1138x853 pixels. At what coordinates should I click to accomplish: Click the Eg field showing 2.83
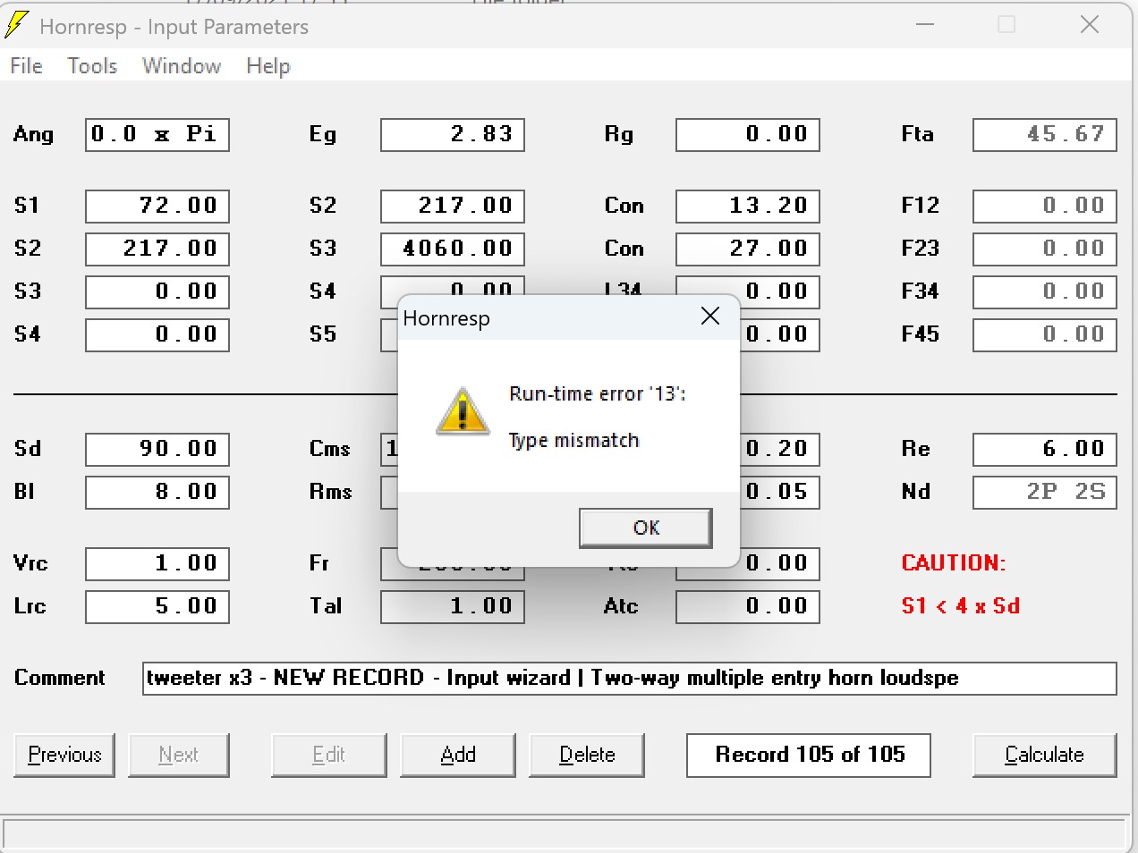[x=453, y=134]
